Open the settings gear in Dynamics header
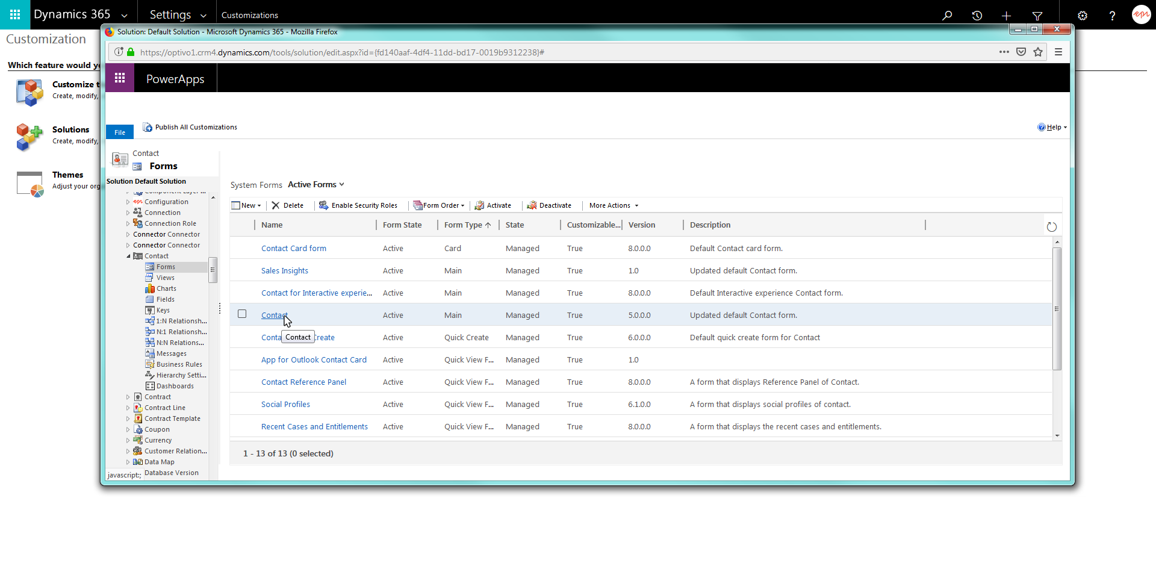This screenshot has height=572, width=1156. pyautogui.click(x=1082, y=15)
